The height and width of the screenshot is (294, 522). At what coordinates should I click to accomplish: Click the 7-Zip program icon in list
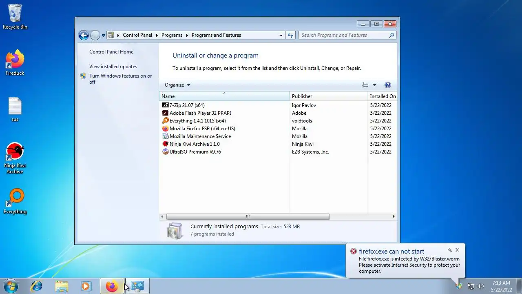165,105
